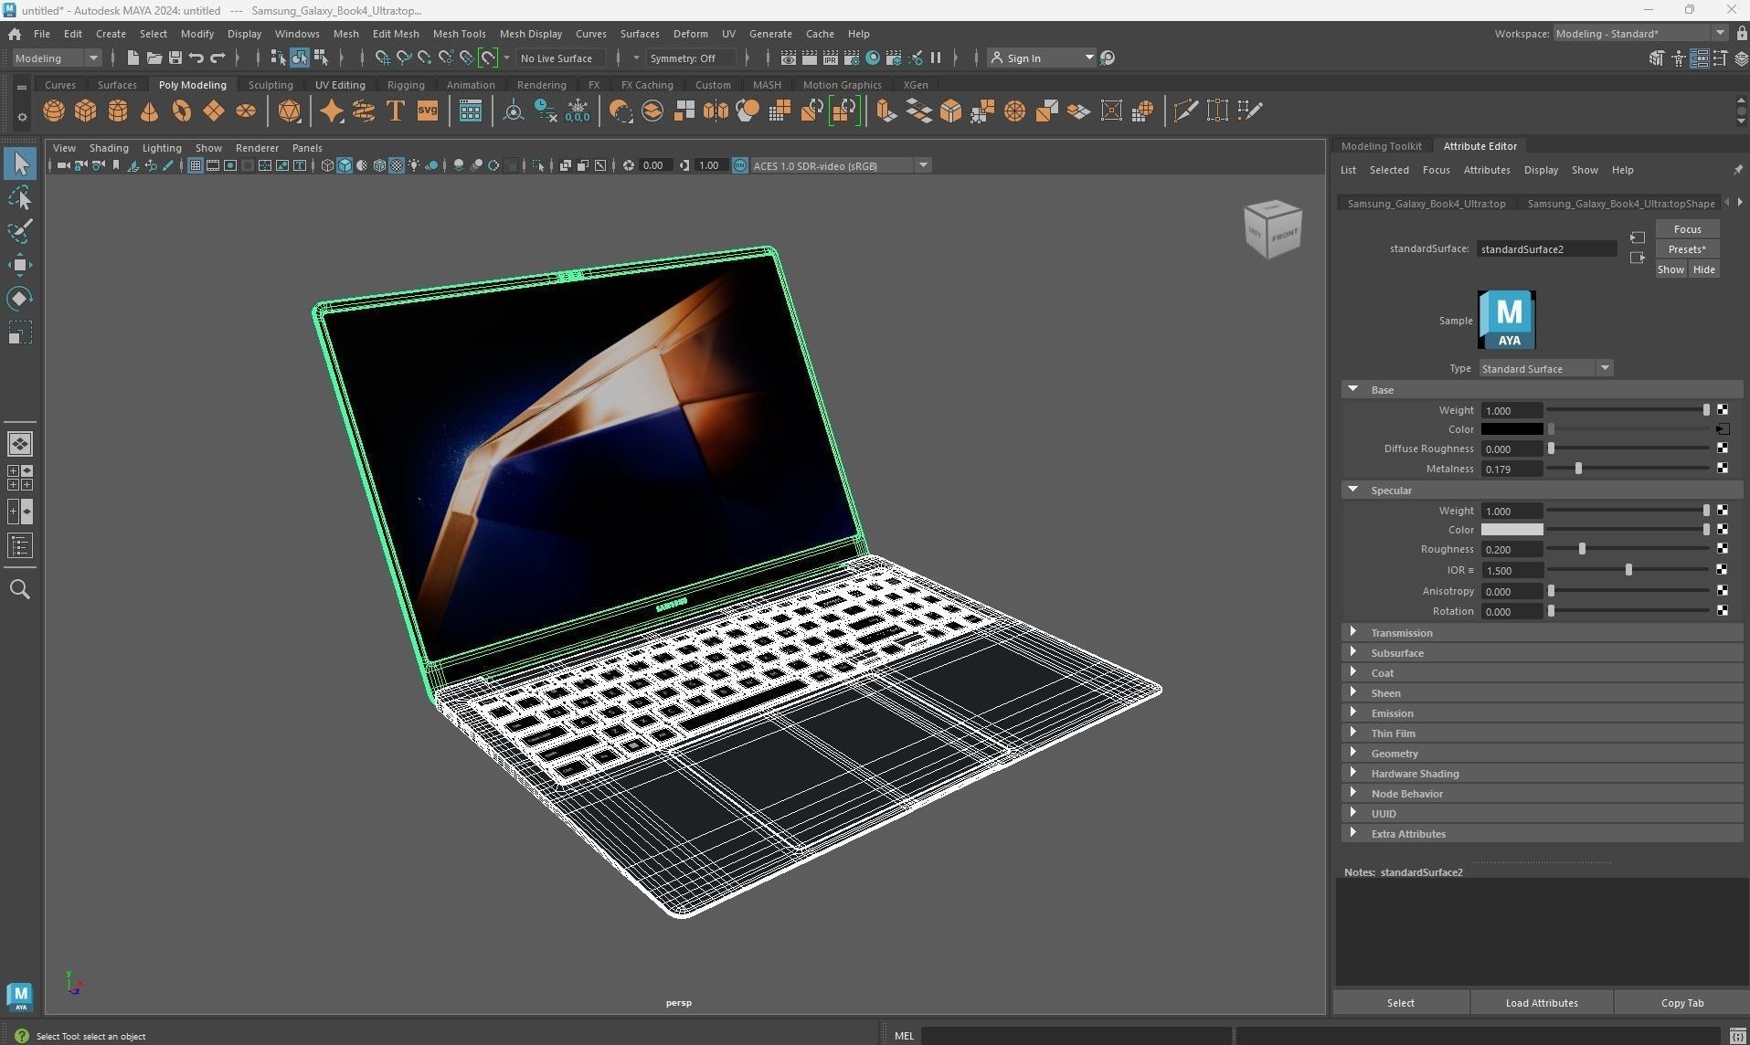Toggle smooth shade all in viewport toolbar

[x=345, y=165]
